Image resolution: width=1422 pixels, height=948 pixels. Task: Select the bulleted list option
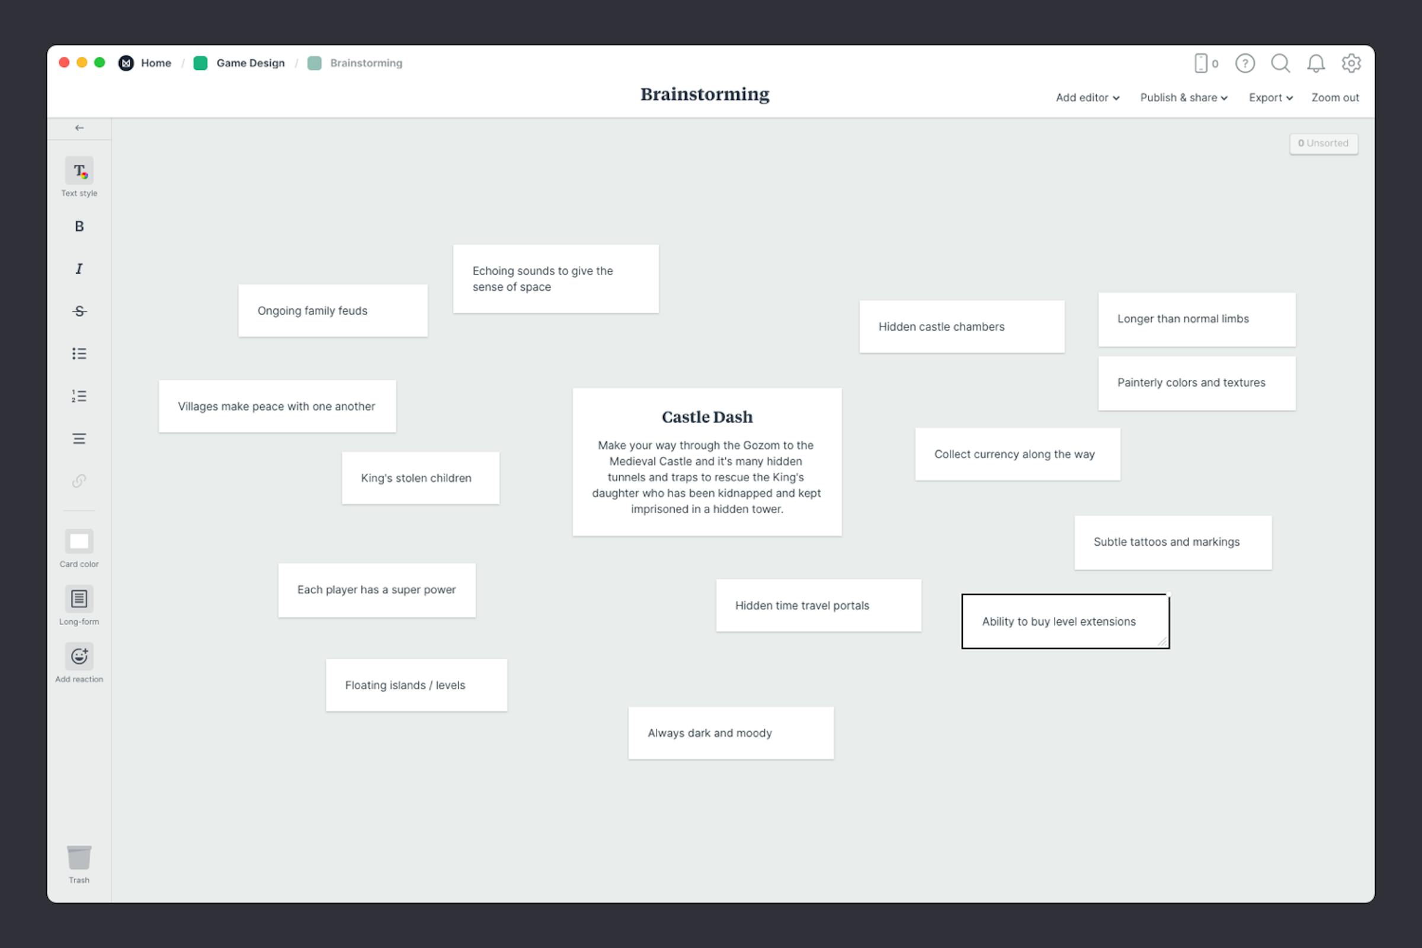tap(79, 353)
